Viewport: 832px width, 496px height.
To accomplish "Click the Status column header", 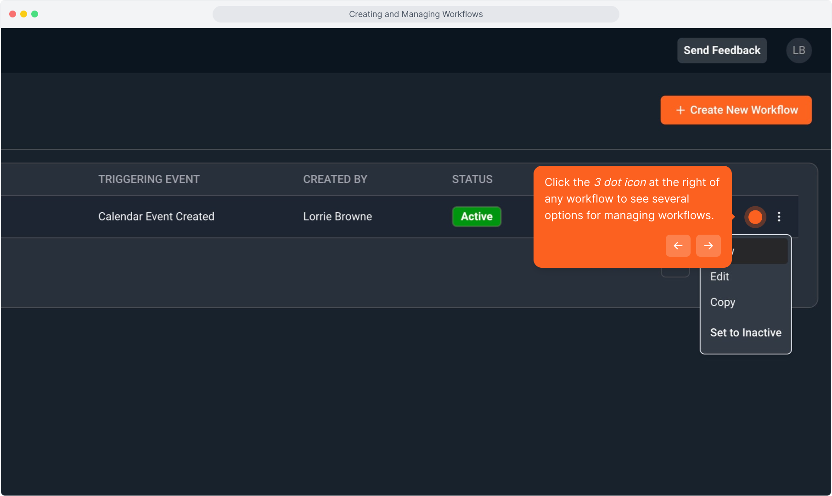I will (472, 179).
